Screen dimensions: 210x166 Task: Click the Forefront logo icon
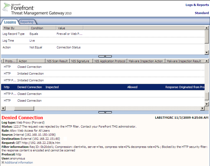6,7
